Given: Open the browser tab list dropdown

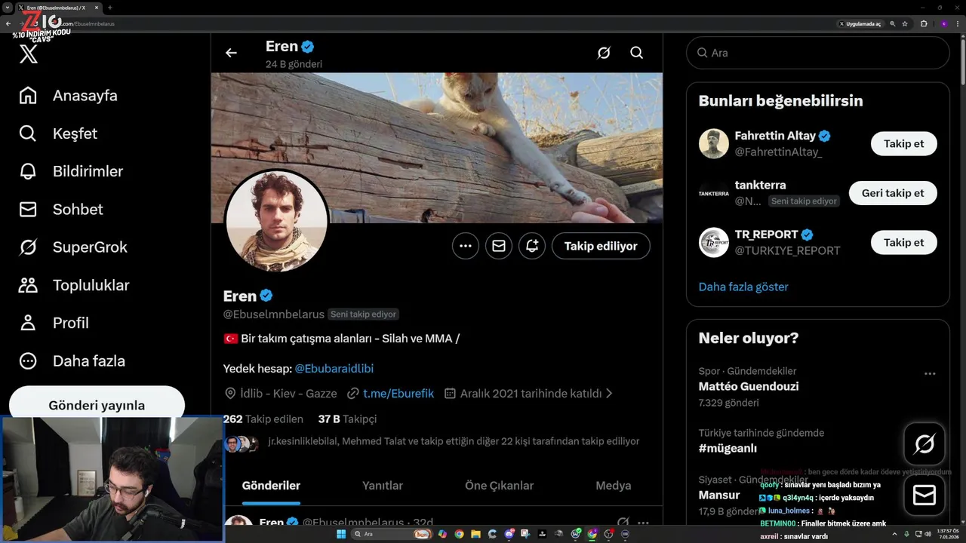Looking at the screenshot, I should tap(8, 8).
